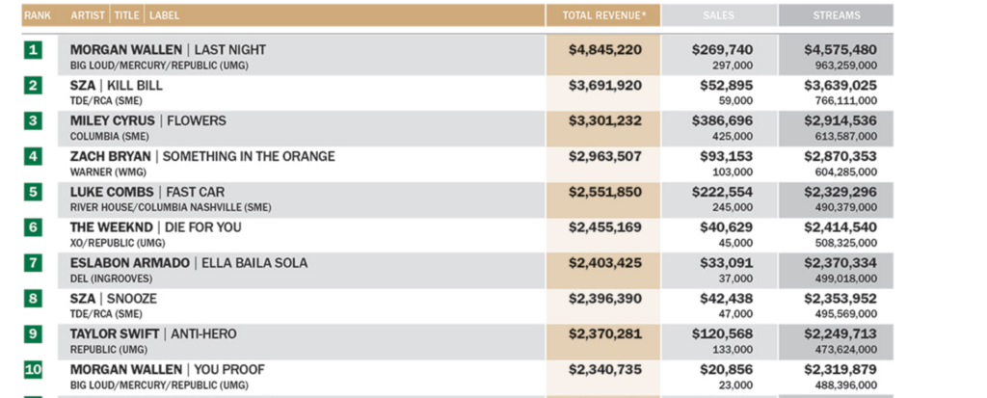Click Taylor Swift Anti-Hero total revenue $2,370,281
The width and height of the screenshot is (987, 398).
point(604,334)
